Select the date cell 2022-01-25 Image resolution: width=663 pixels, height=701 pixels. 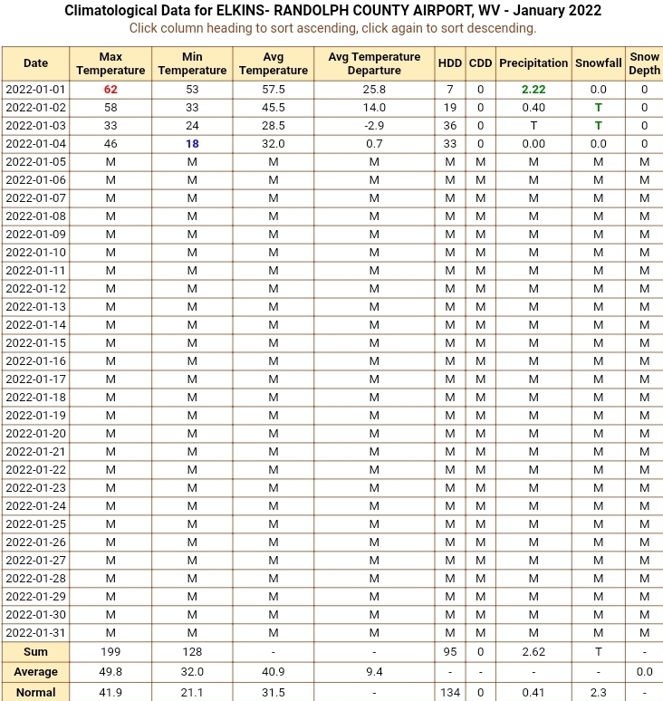(35, 524)
